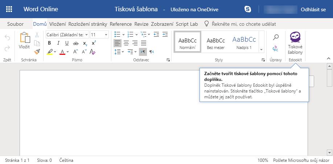Click the red font color A

(x=62, y=52)
